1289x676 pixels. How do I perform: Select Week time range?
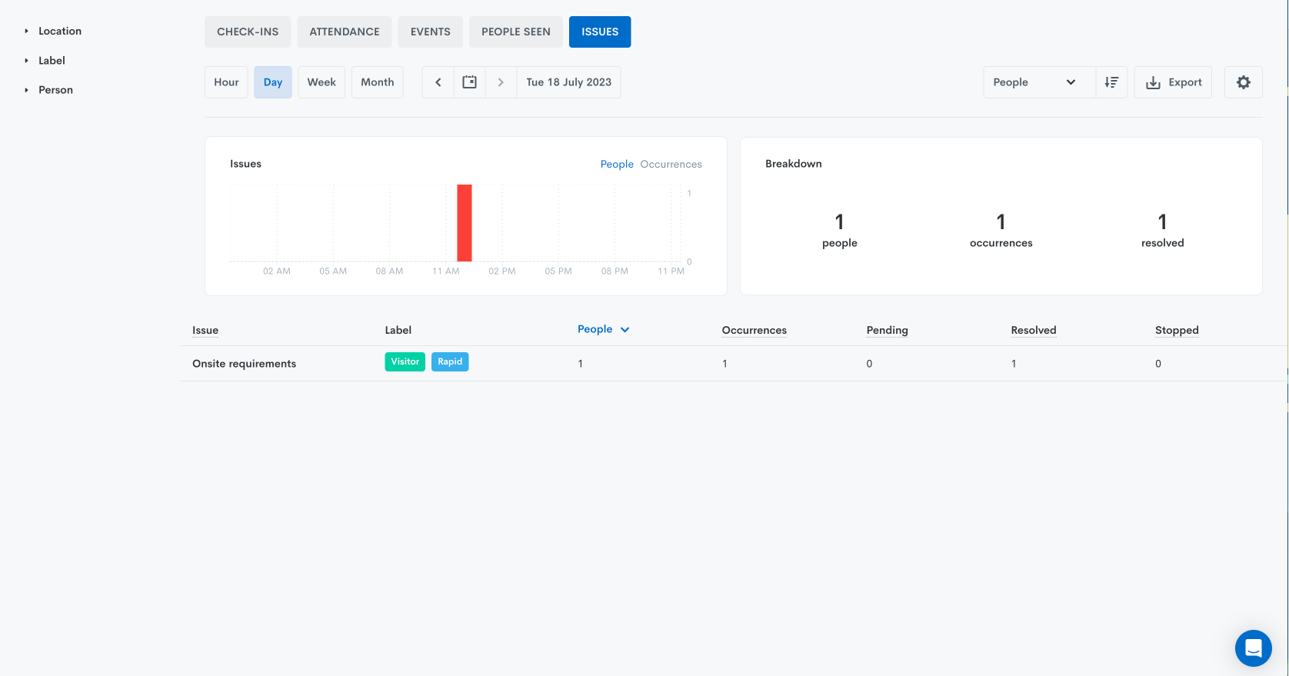tap(321, 82)
